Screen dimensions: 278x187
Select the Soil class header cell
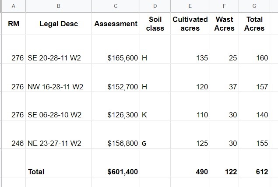tap(155, 24)
